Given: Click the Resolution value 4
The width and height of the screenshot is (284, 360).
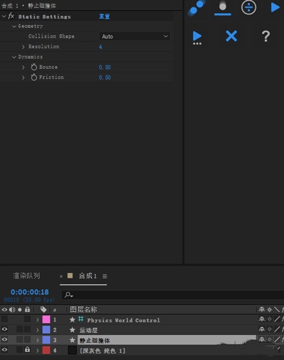Looking at the screenshot, I should coord(100,47).
